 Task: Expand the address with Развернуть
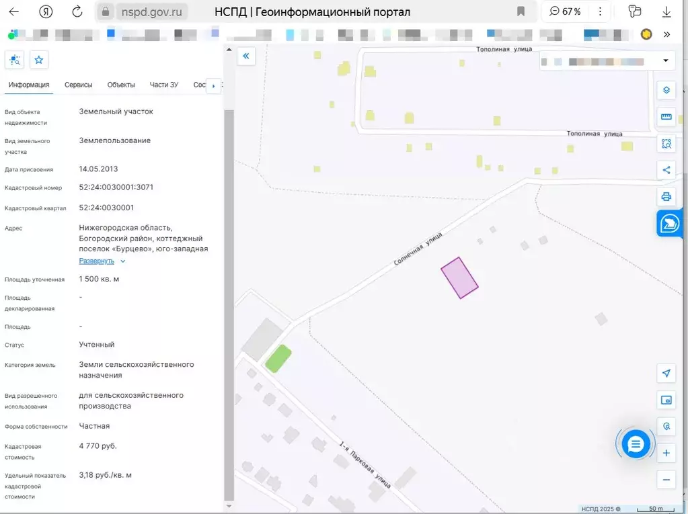click(x=102, y=261)
